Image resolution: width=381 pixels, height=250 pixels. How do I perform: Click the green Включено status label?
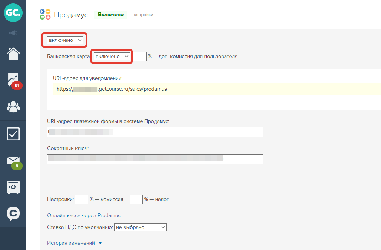point(111,15)
